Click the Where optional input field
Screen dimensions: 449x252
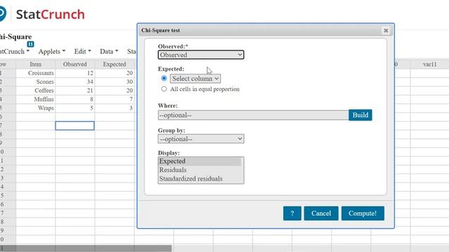click(x=253, y=115)
